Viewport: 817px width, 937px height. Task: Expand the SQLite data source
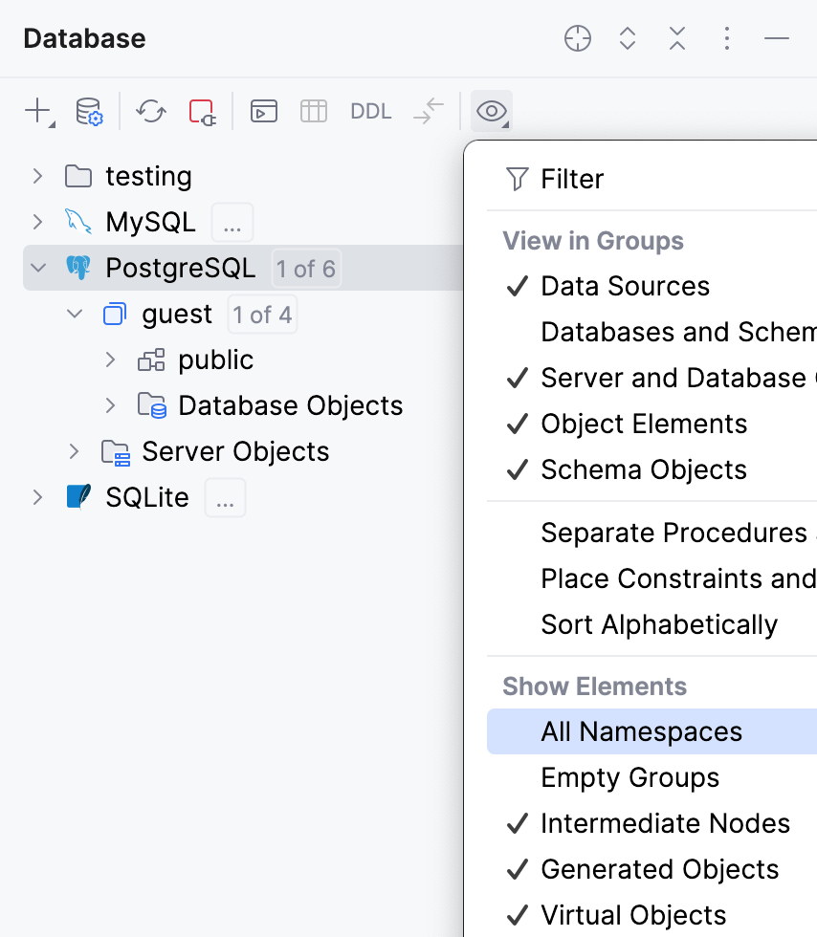click(x=36, y=497)
